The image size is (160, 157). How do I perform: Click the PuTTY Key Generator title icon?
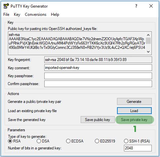6,6
